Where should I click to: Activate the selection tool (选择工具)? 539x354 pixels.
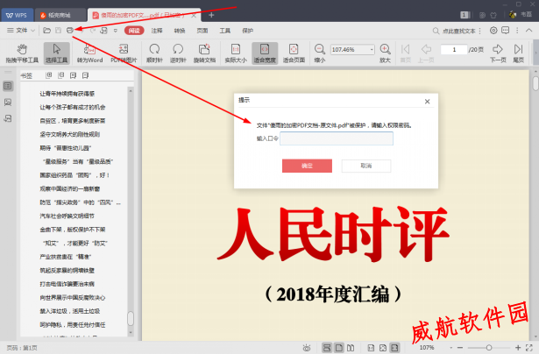(x=57, y=53)
